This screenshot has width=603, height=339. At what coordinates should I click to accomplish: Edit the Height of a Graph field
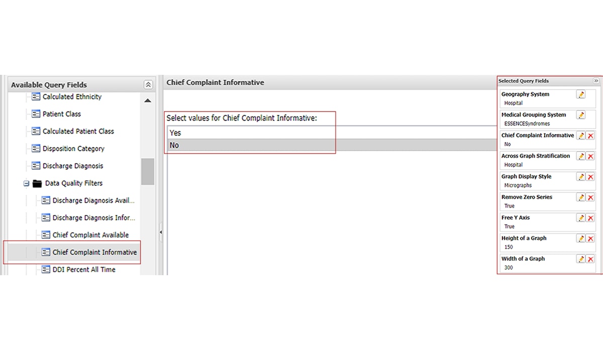(x=581, y=239)
